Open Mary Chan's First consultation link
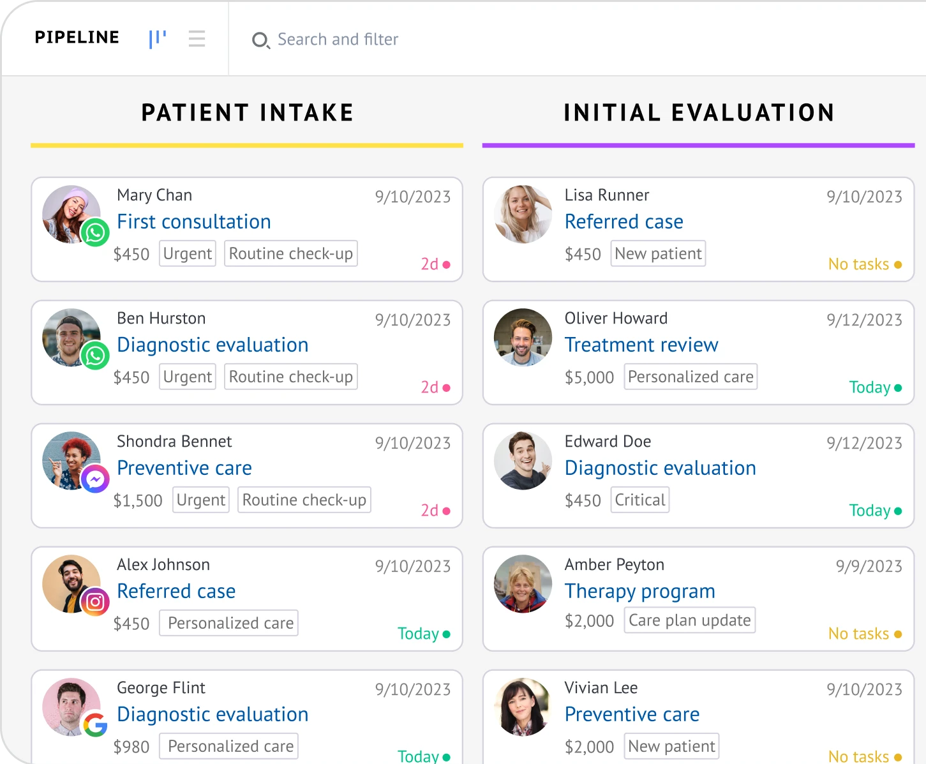The width and height of the screenshot is (926, 764). pyautogui.click(x=194, y=222)
